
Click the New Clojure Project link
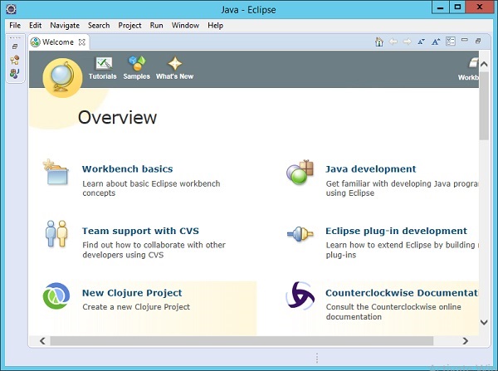pos(132,293)
